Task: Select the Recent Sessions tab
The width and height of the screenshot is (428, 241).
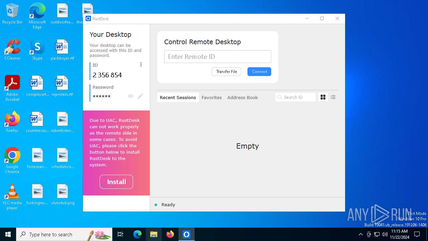Action: 178,97
